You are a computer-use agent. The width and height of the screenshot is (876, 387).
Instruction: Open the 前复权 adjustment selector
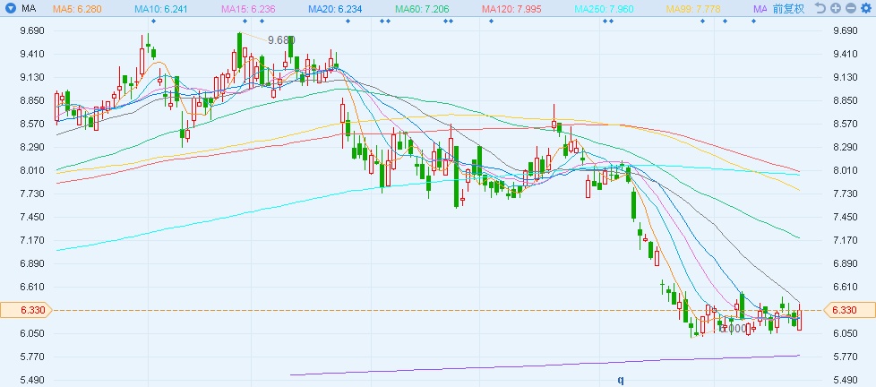(x=789, y=8)
